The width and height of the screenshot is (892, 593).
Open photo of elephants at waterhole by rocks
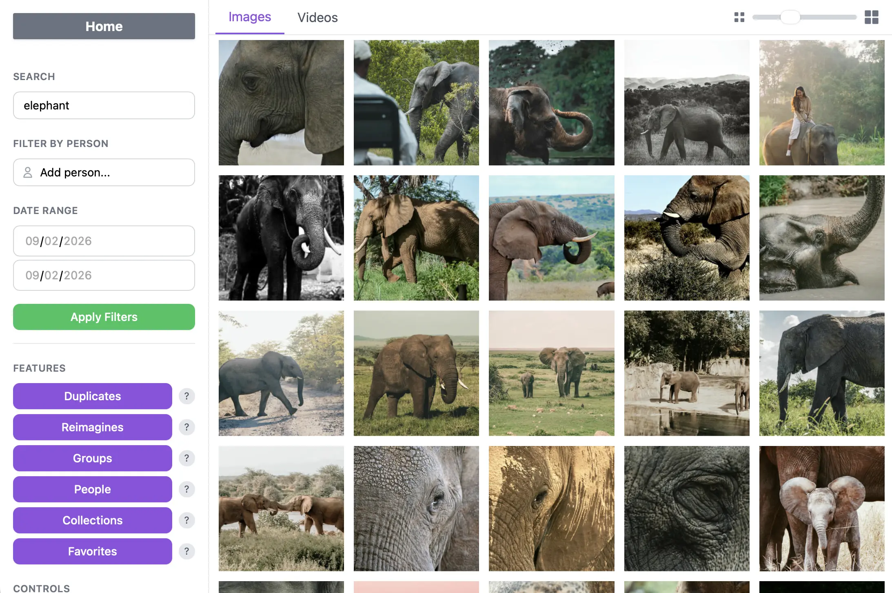[687, 373]
